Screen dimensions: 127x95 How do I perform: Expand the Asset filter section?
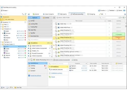[40, 30]
